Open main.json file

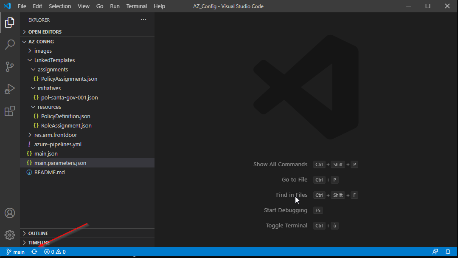pyautogui.click(x=46, y=153)
